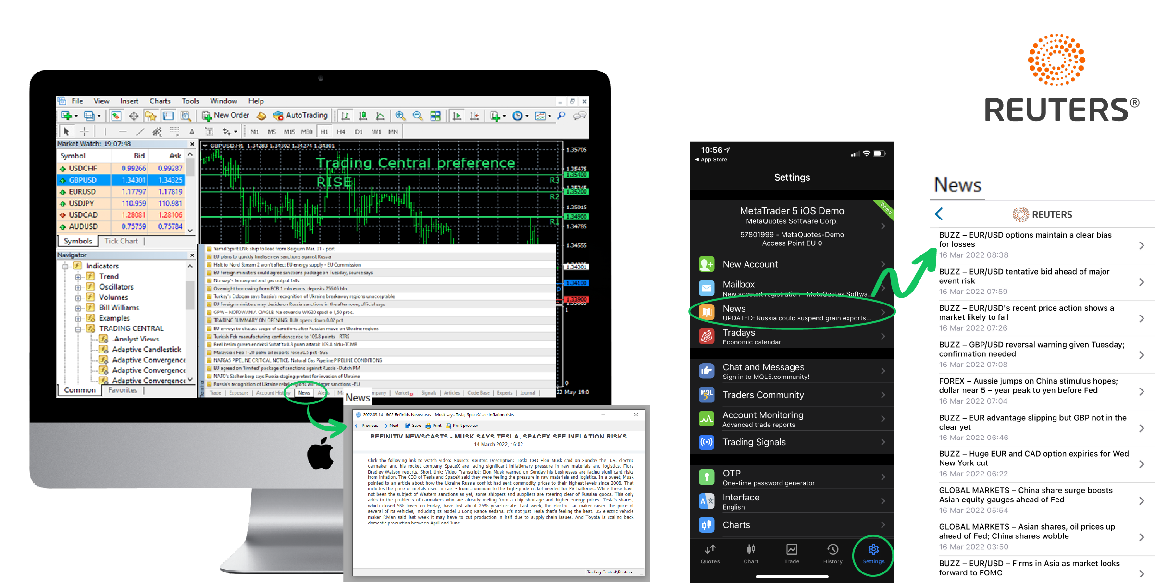This screenshot has height=584, width=1155.
Task: Switch to Tick Chart tab
Action: click(x=121, y=241)
